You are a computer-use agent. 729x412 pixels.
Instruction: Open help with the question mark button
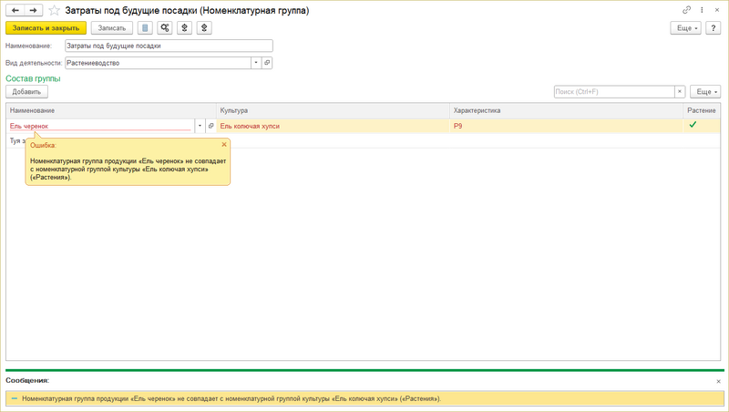(x=714, y=28)
